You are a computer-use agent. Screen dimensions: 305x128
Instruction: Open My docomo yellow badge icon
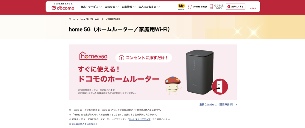click(x=181, y=7)
